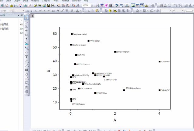Viewport: 194px width, 131px height.
Task: Click the 'GP/TiO2-epoxy' data label
Action: click(x=79, y=104)
